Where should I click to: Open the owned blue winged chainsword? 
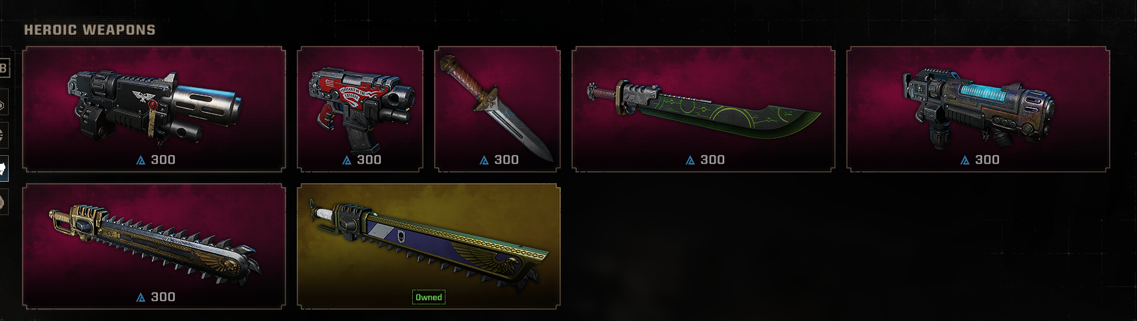(429, 246)
